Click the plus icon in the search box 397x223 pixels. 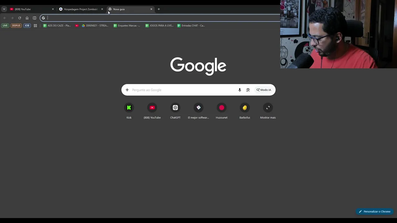[x=127, y=90]
